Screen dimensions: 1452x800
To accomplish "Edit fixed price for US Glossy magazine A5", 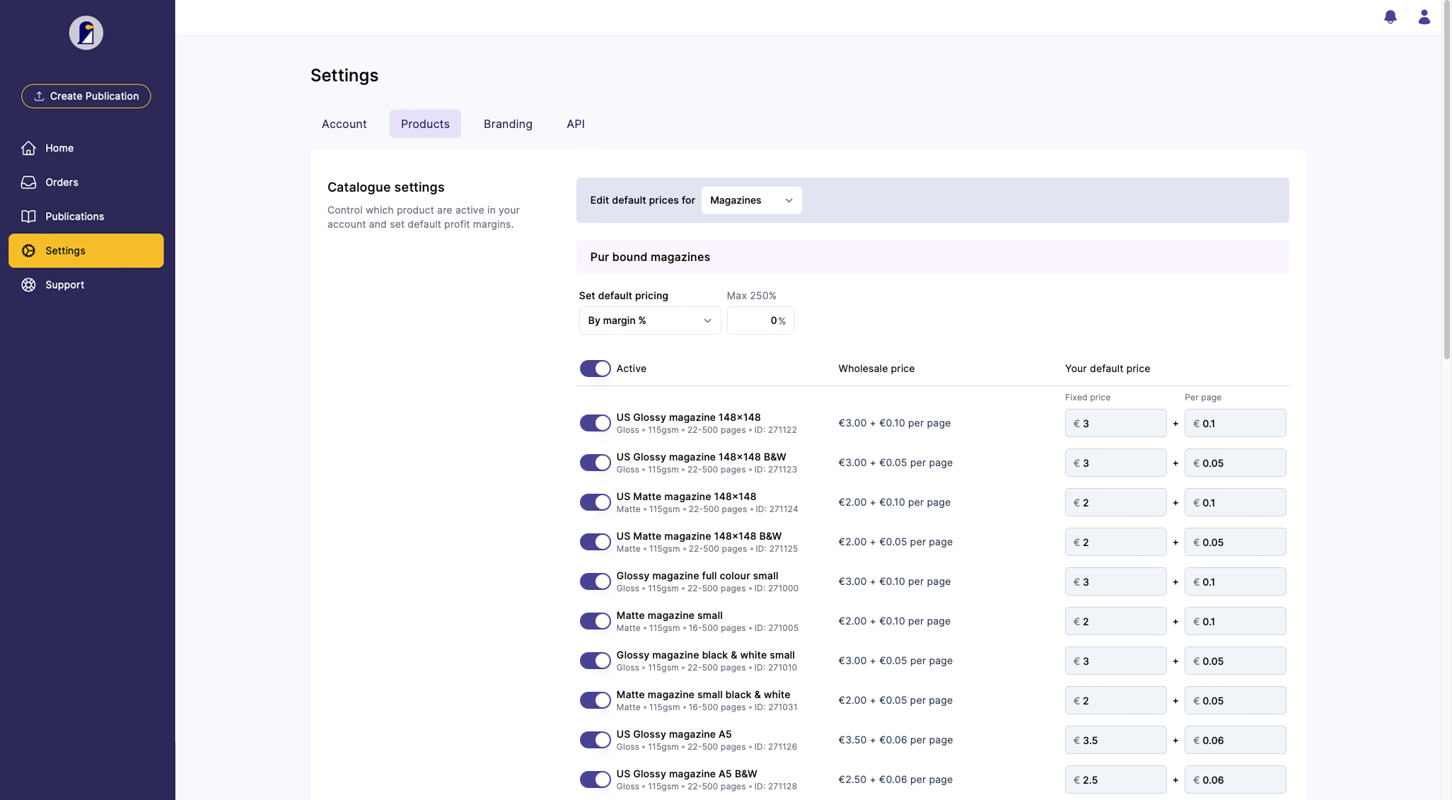I will [x=1115, y=740].
